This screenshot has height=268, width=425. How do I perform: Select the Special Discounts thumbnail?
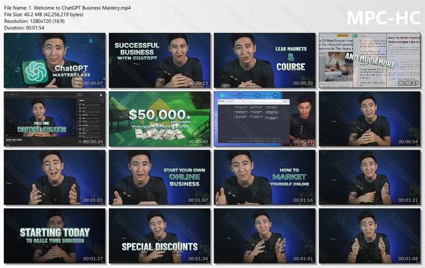click(x=160, y=236)
